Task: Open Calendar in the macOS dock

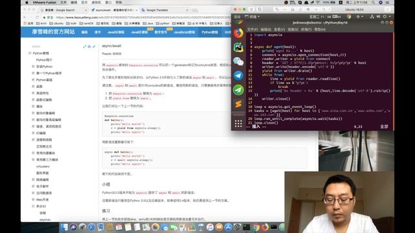Action: [x=119, y=227]
